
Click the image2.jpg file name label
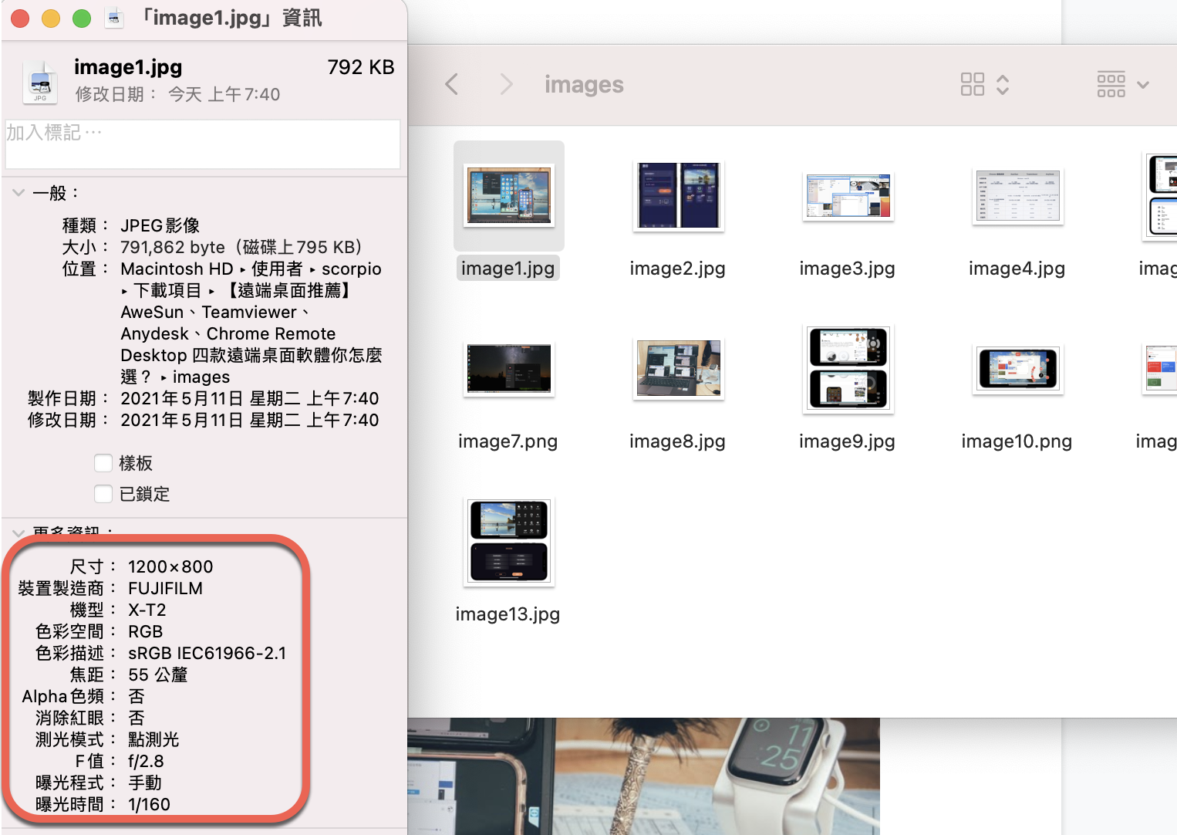pyautogui.click(x=677, y=269)
